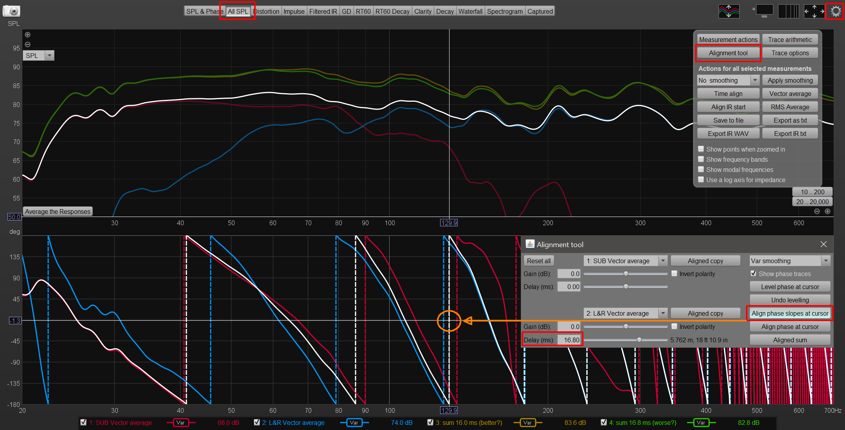Enable Use a log axis for impedance

pos(701,179)
